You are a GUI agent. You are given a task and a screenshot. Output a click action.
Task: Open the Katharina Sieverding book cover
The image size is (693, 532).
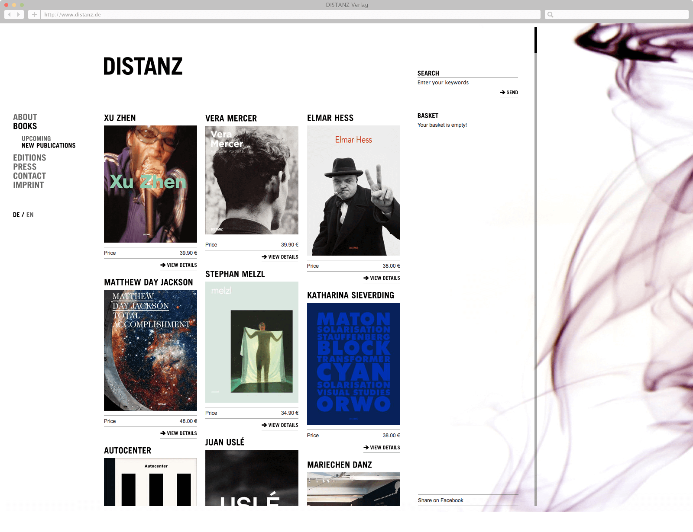tap(353, 364)
